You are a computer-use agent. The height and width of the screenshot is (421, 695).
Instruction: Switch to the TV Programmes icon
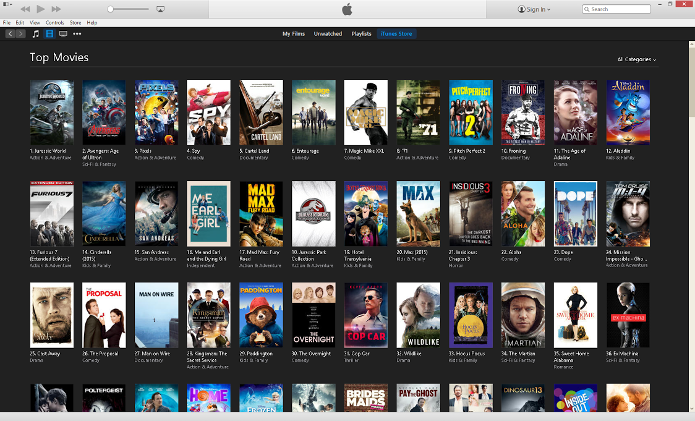64,33
